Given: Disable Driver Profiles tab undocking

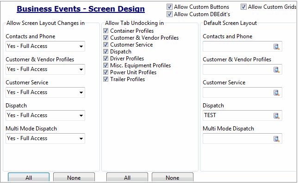Looking at the screenshot, I should click(x=106, y=58).
